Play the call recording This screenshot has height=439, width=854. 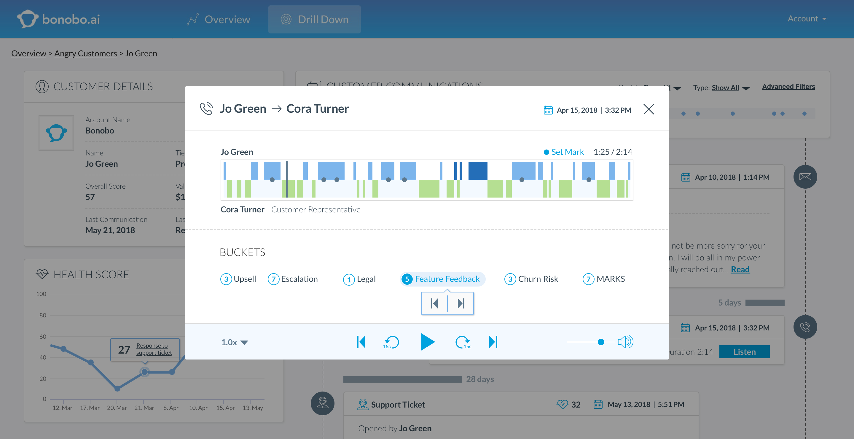[x=427, y=342]
